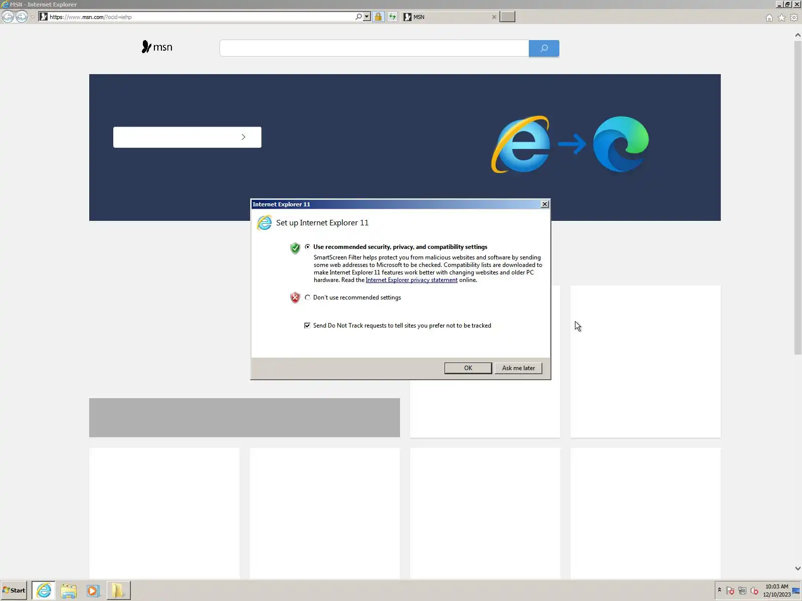
Task: Select the MSN browser tab
Action: 449,17
